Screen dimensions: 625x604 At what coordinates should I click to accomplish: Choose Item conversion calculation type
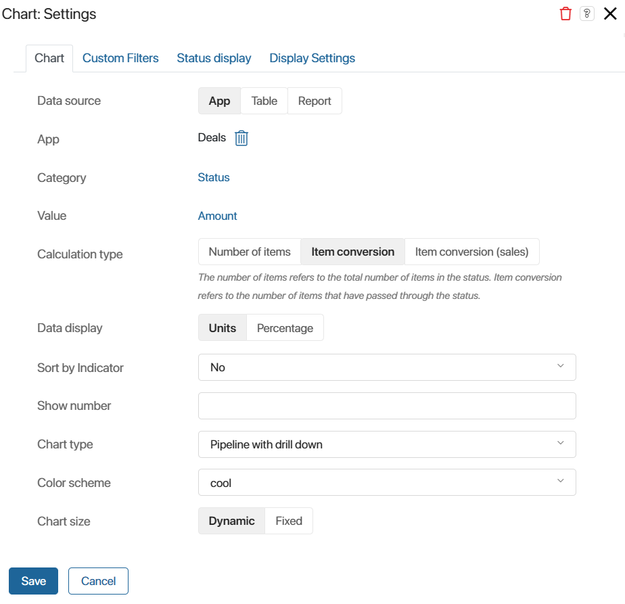[353, 252]
